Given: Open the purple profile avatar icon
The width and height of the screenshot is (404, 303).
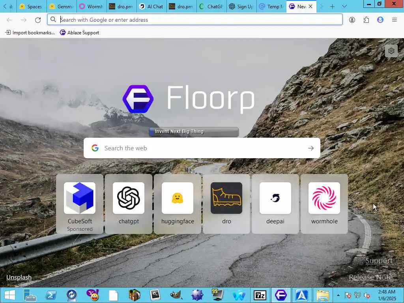Looking at the screenshot, I should pyautogui.click(x=380, y=20).
